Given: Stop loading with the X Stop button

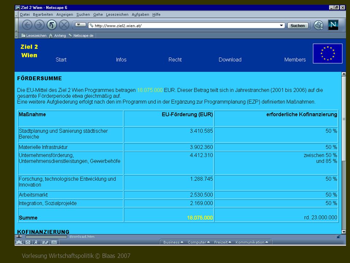Looking at the screenshot, I should click(64, 25).
